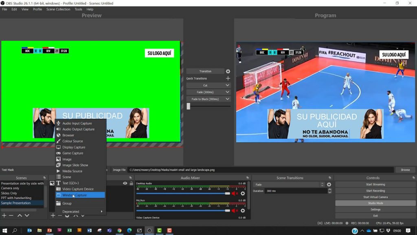Viewport: 417px width, 235px height.
Task: Expand the Fade to Black dropdown
Action: pyautogui.click(x=227, y=99)
